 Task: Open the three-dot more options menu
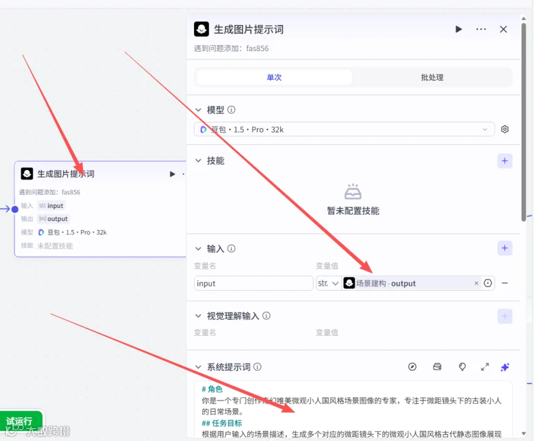pyautogui.click(x=481, y=29)
